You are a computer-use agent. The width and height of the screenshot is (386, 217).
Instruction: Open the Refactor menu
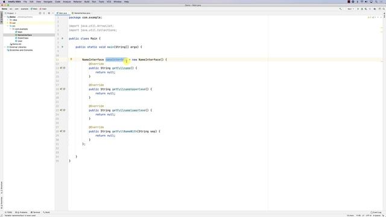[x=77, y=2]
